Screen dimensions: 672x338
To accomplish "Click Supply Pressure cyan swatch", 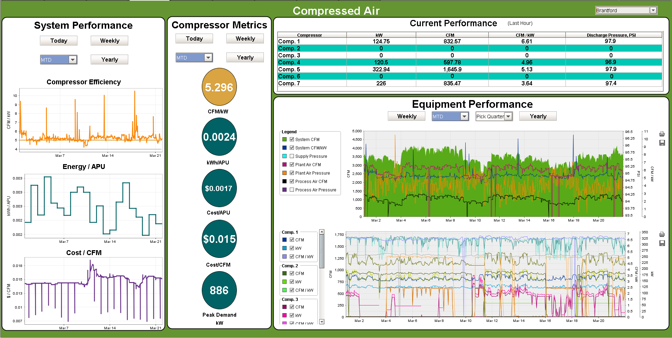I will pos(284,156).
